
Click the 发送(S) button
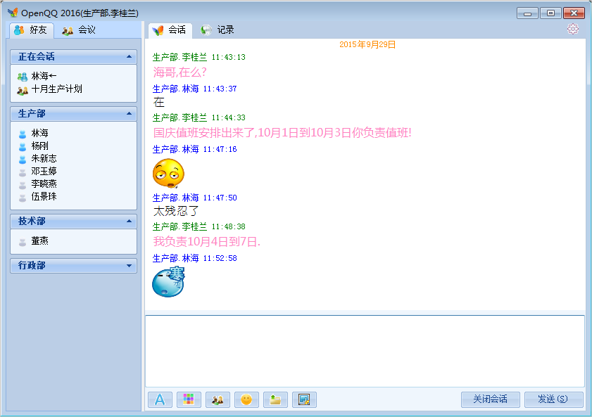[x=553, y=399]
